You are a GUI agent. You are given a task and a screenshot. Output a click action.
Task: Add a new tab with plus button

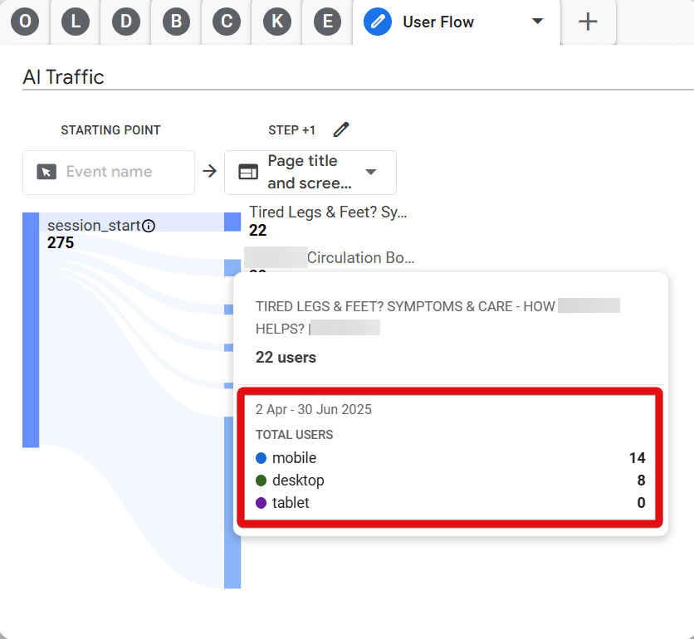(x=588, y=22)
